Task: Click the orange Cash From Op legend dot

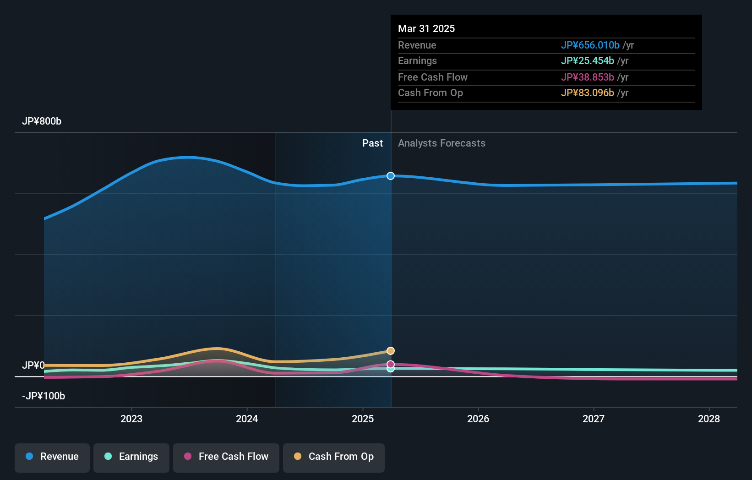Action: (x=298, y=456)
